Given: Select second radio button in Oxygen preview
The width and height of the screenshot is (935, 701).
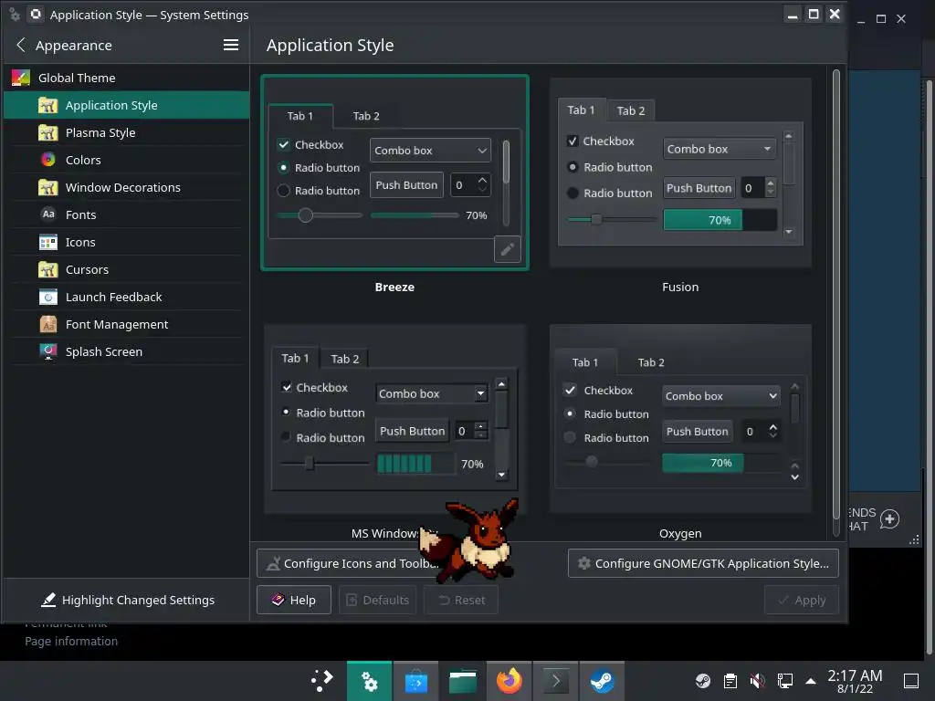Looking at the screenshot, I should pyautogui.click(x=570, y=437).
